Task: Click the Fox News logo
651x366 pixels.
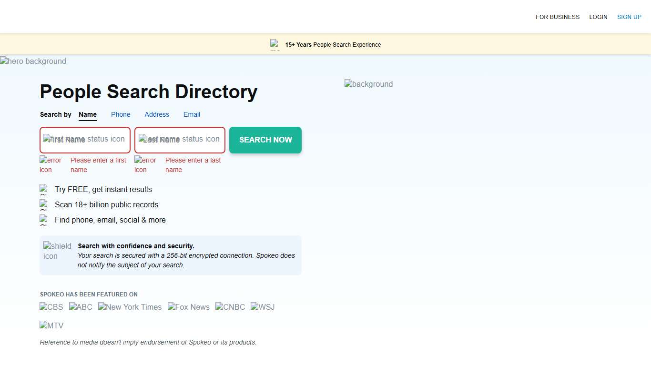Action: point(188,307)
